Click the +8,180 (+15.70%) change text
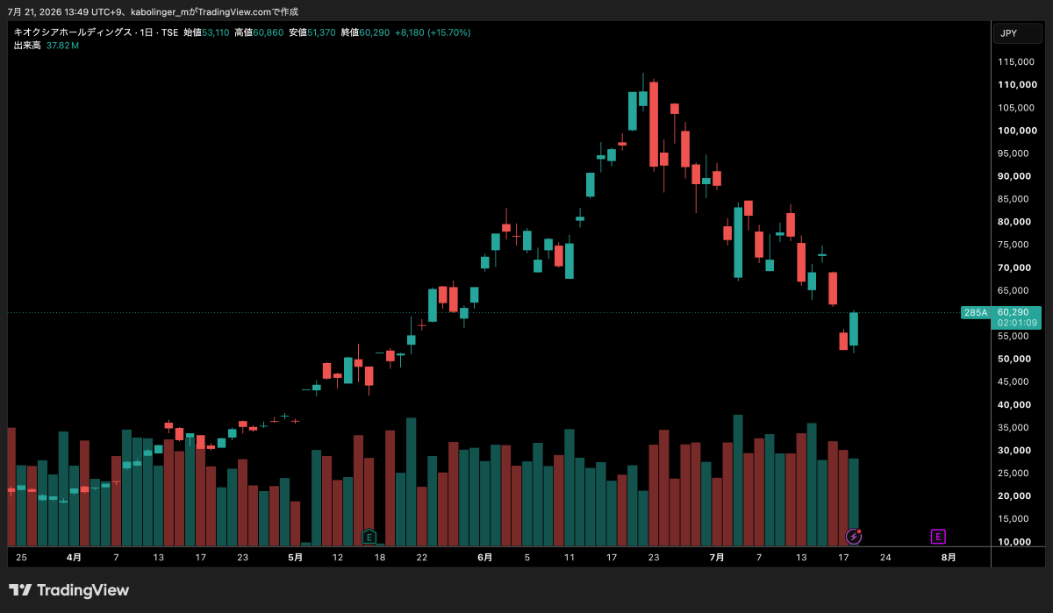1053x613 pixels. [x=433, y=32]
